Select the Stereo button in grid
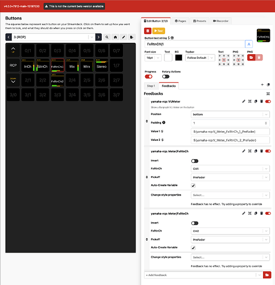Viewport: 275px width, 285px height. [101, 65]
